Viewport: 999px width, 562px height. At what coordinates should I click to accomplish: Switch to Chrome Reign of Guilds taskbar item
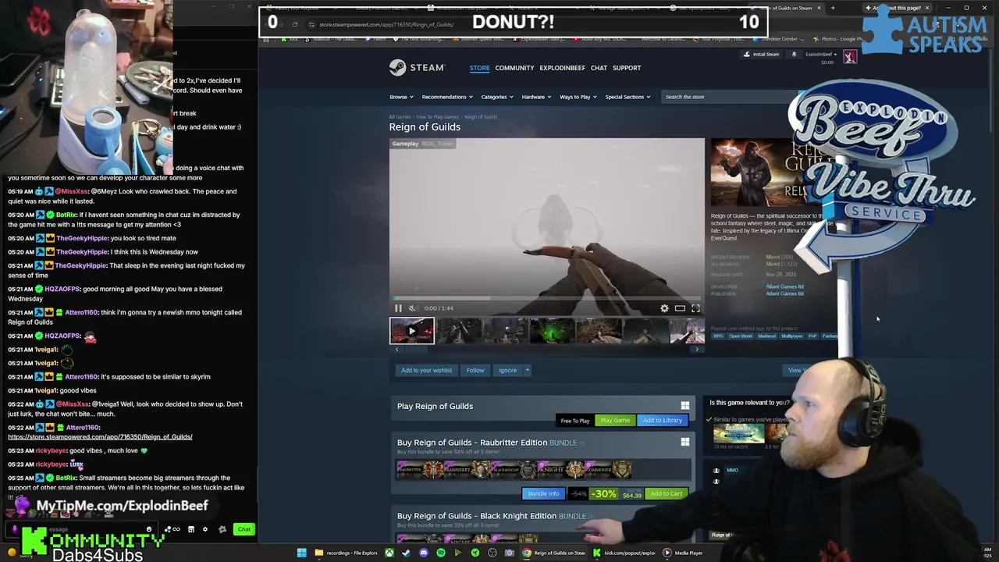[553, 553]
